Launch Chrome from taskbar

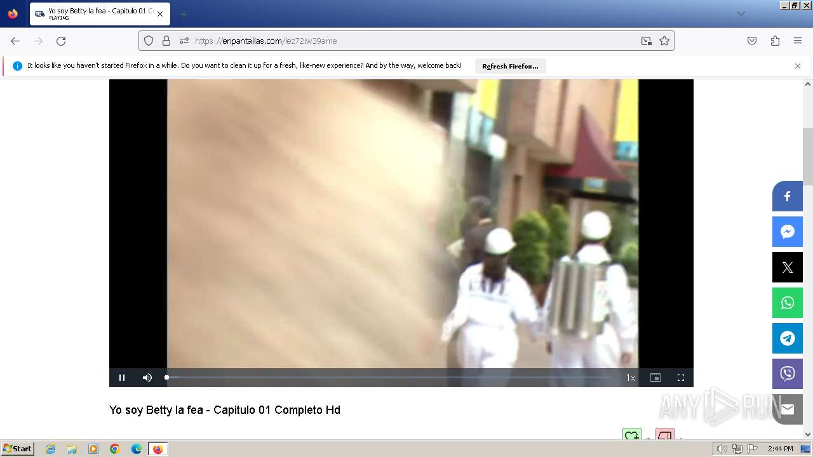tap(115, 449)
